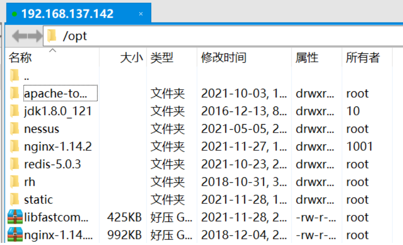This screenshot has height=245, width=403.
Task: Click the jdk1.8.0_121 folder icon
Action: coord(15,111)
